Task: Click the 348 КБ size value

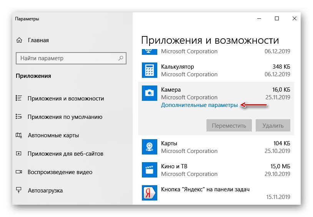Action: (281, 66)
